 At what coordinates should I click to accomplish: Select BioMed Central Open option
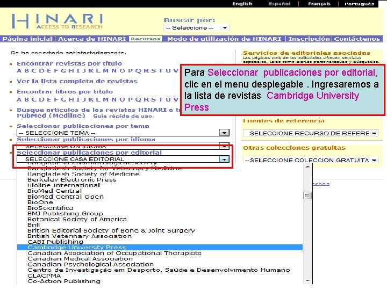[66, 197]
